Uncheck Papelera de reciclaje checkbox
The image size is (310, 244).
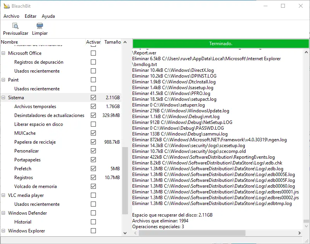[93, 142]
